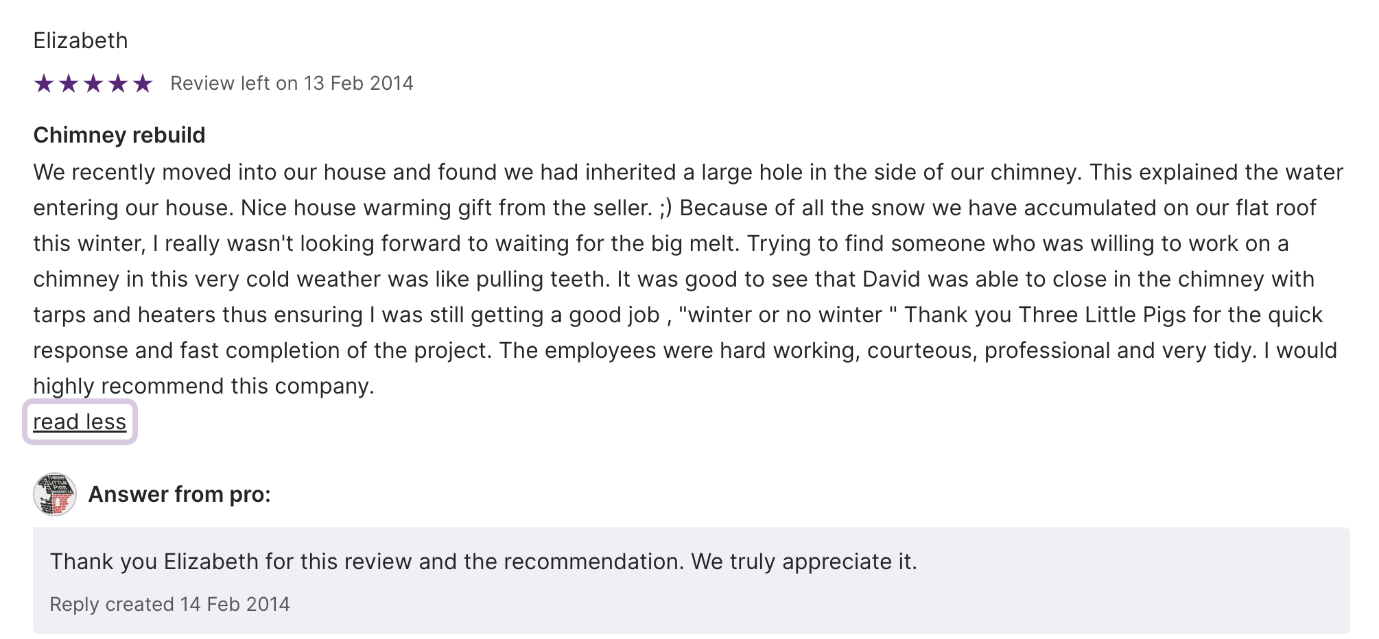This screenshot has width=1379, height=639.
Task: Click the reviewer name Elizabeth
Action: pyautogui.click(x=80, y=40)
